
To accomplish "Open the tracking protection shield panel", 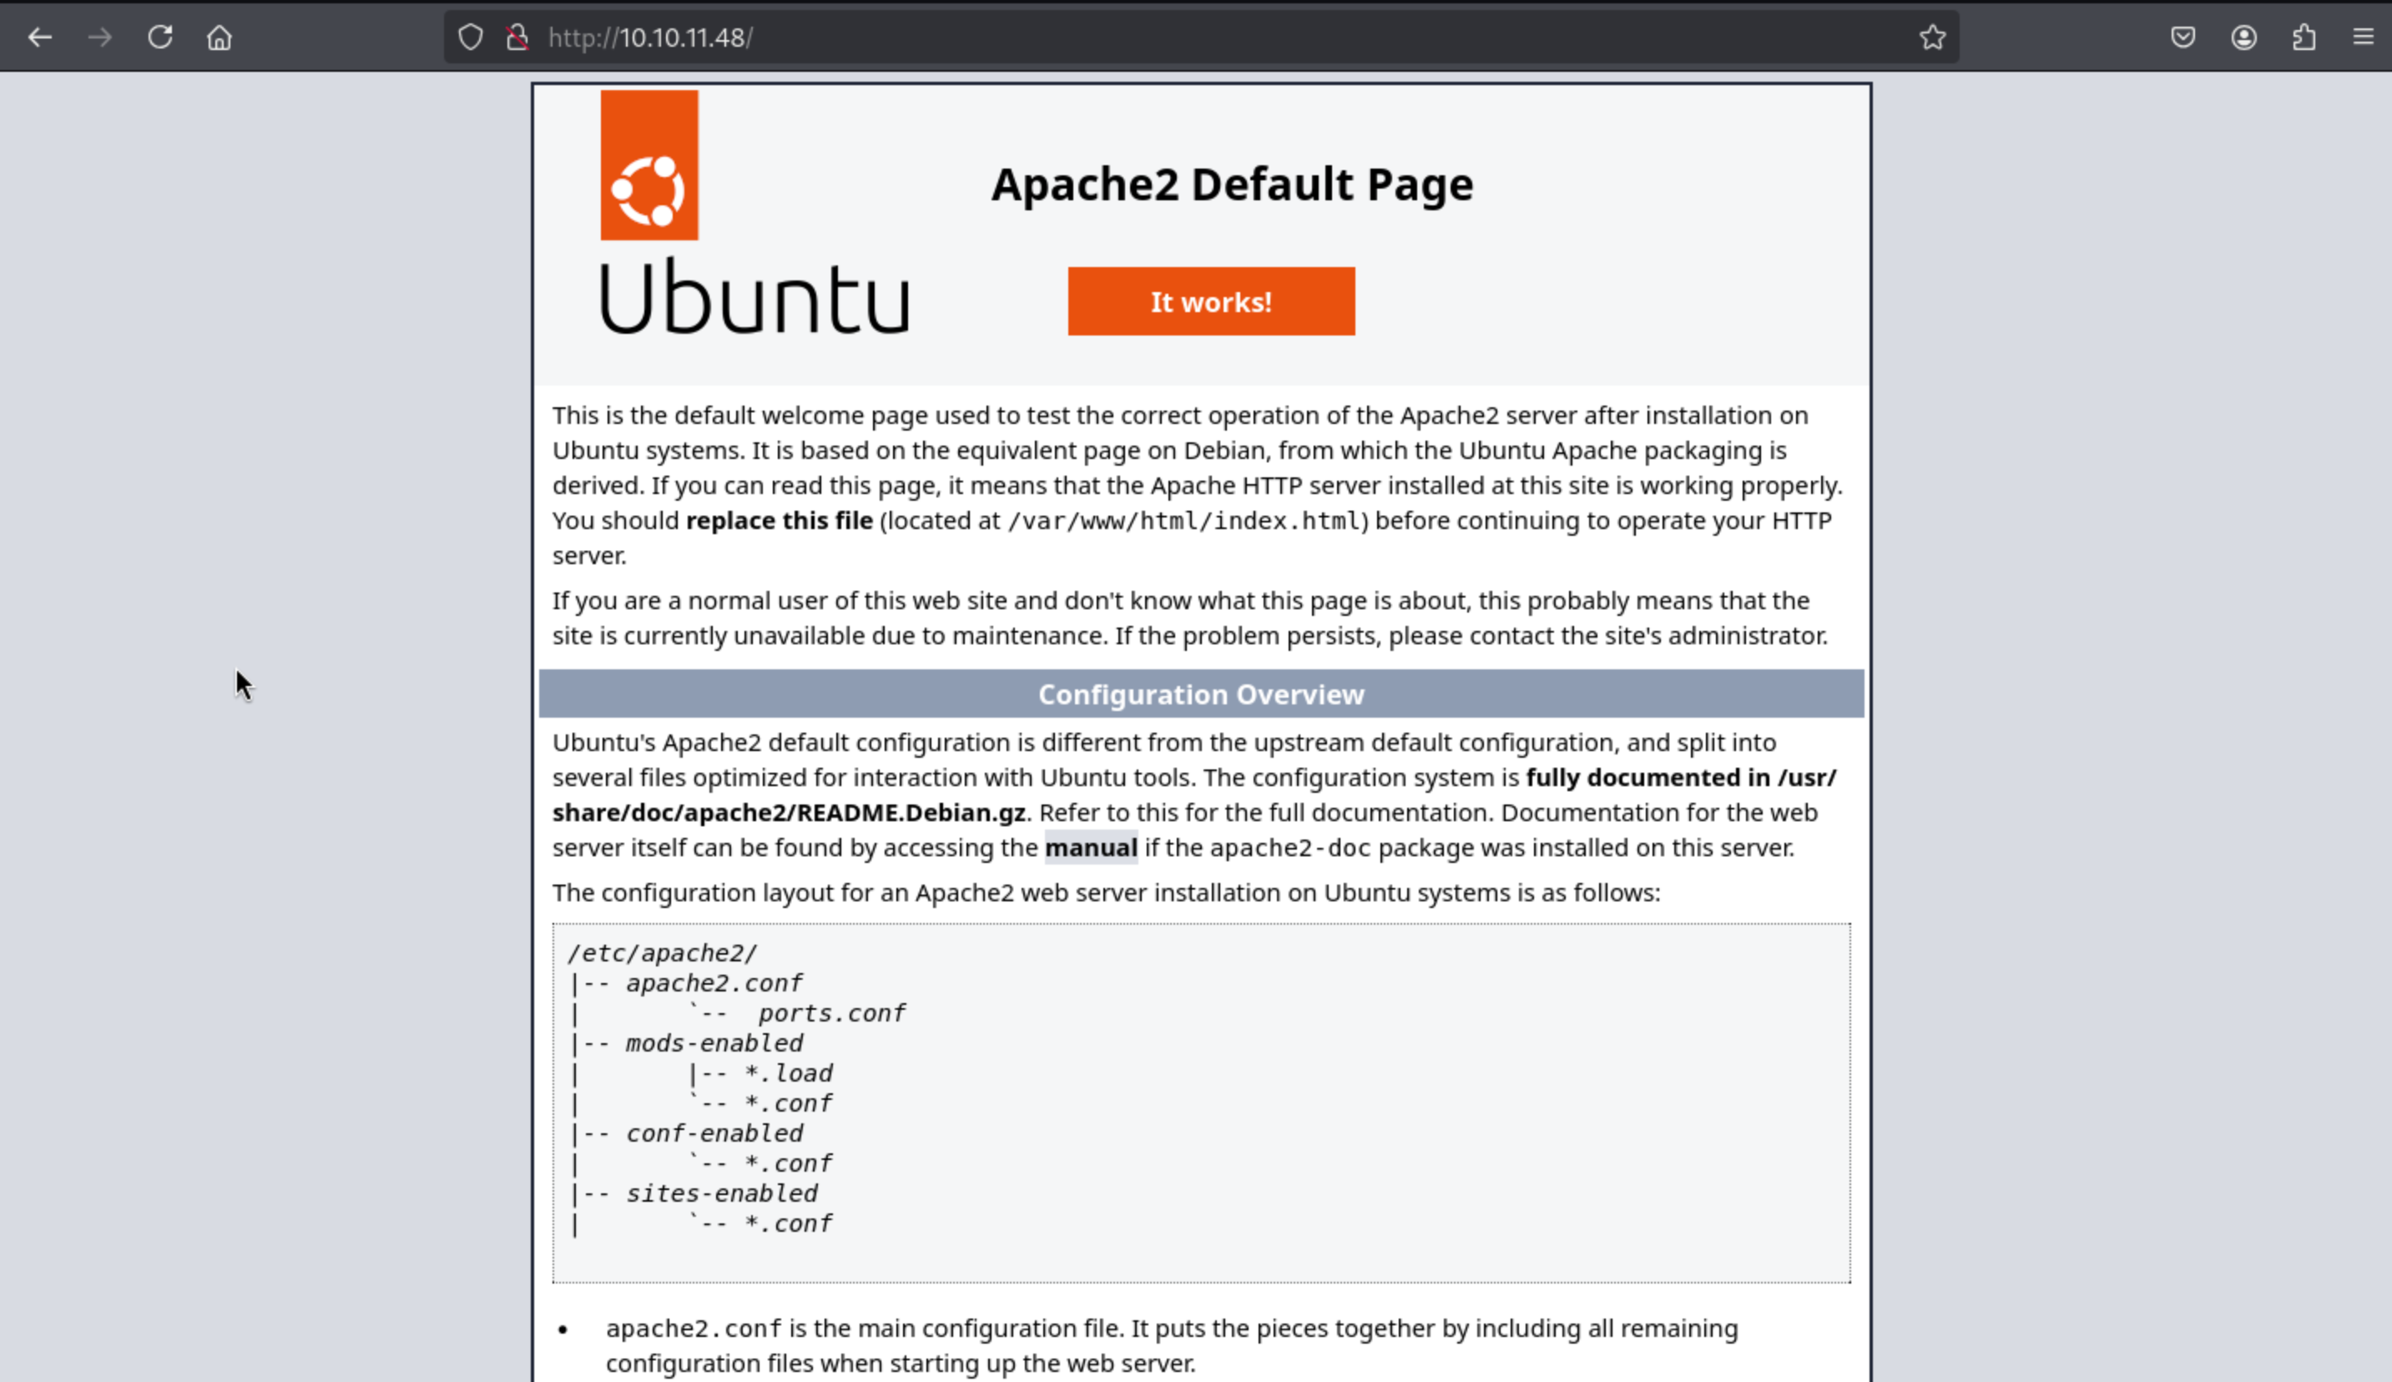I will 471,38.
